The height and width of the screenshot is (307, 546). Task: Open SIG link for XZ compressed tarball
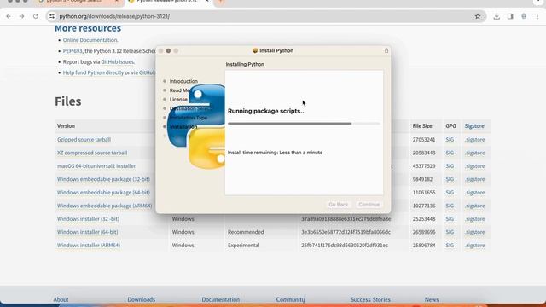point(450,153)
